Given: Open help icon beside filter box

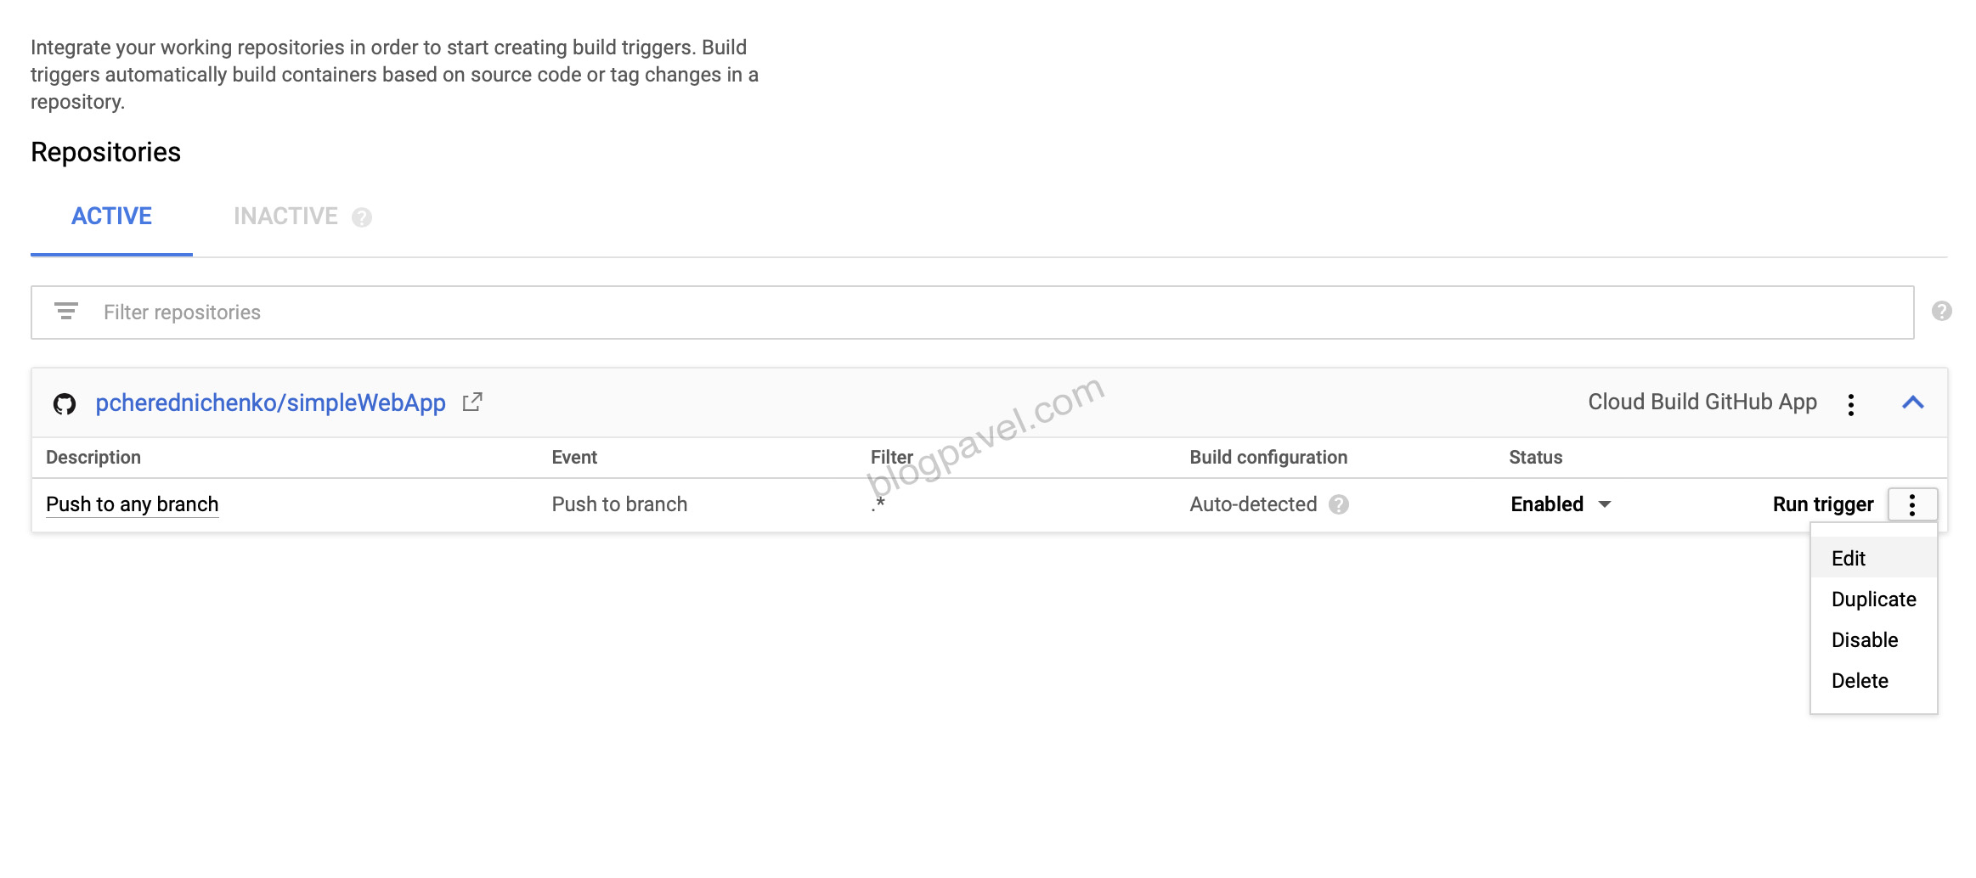Looking at the screenshot, I should 1941,312.
